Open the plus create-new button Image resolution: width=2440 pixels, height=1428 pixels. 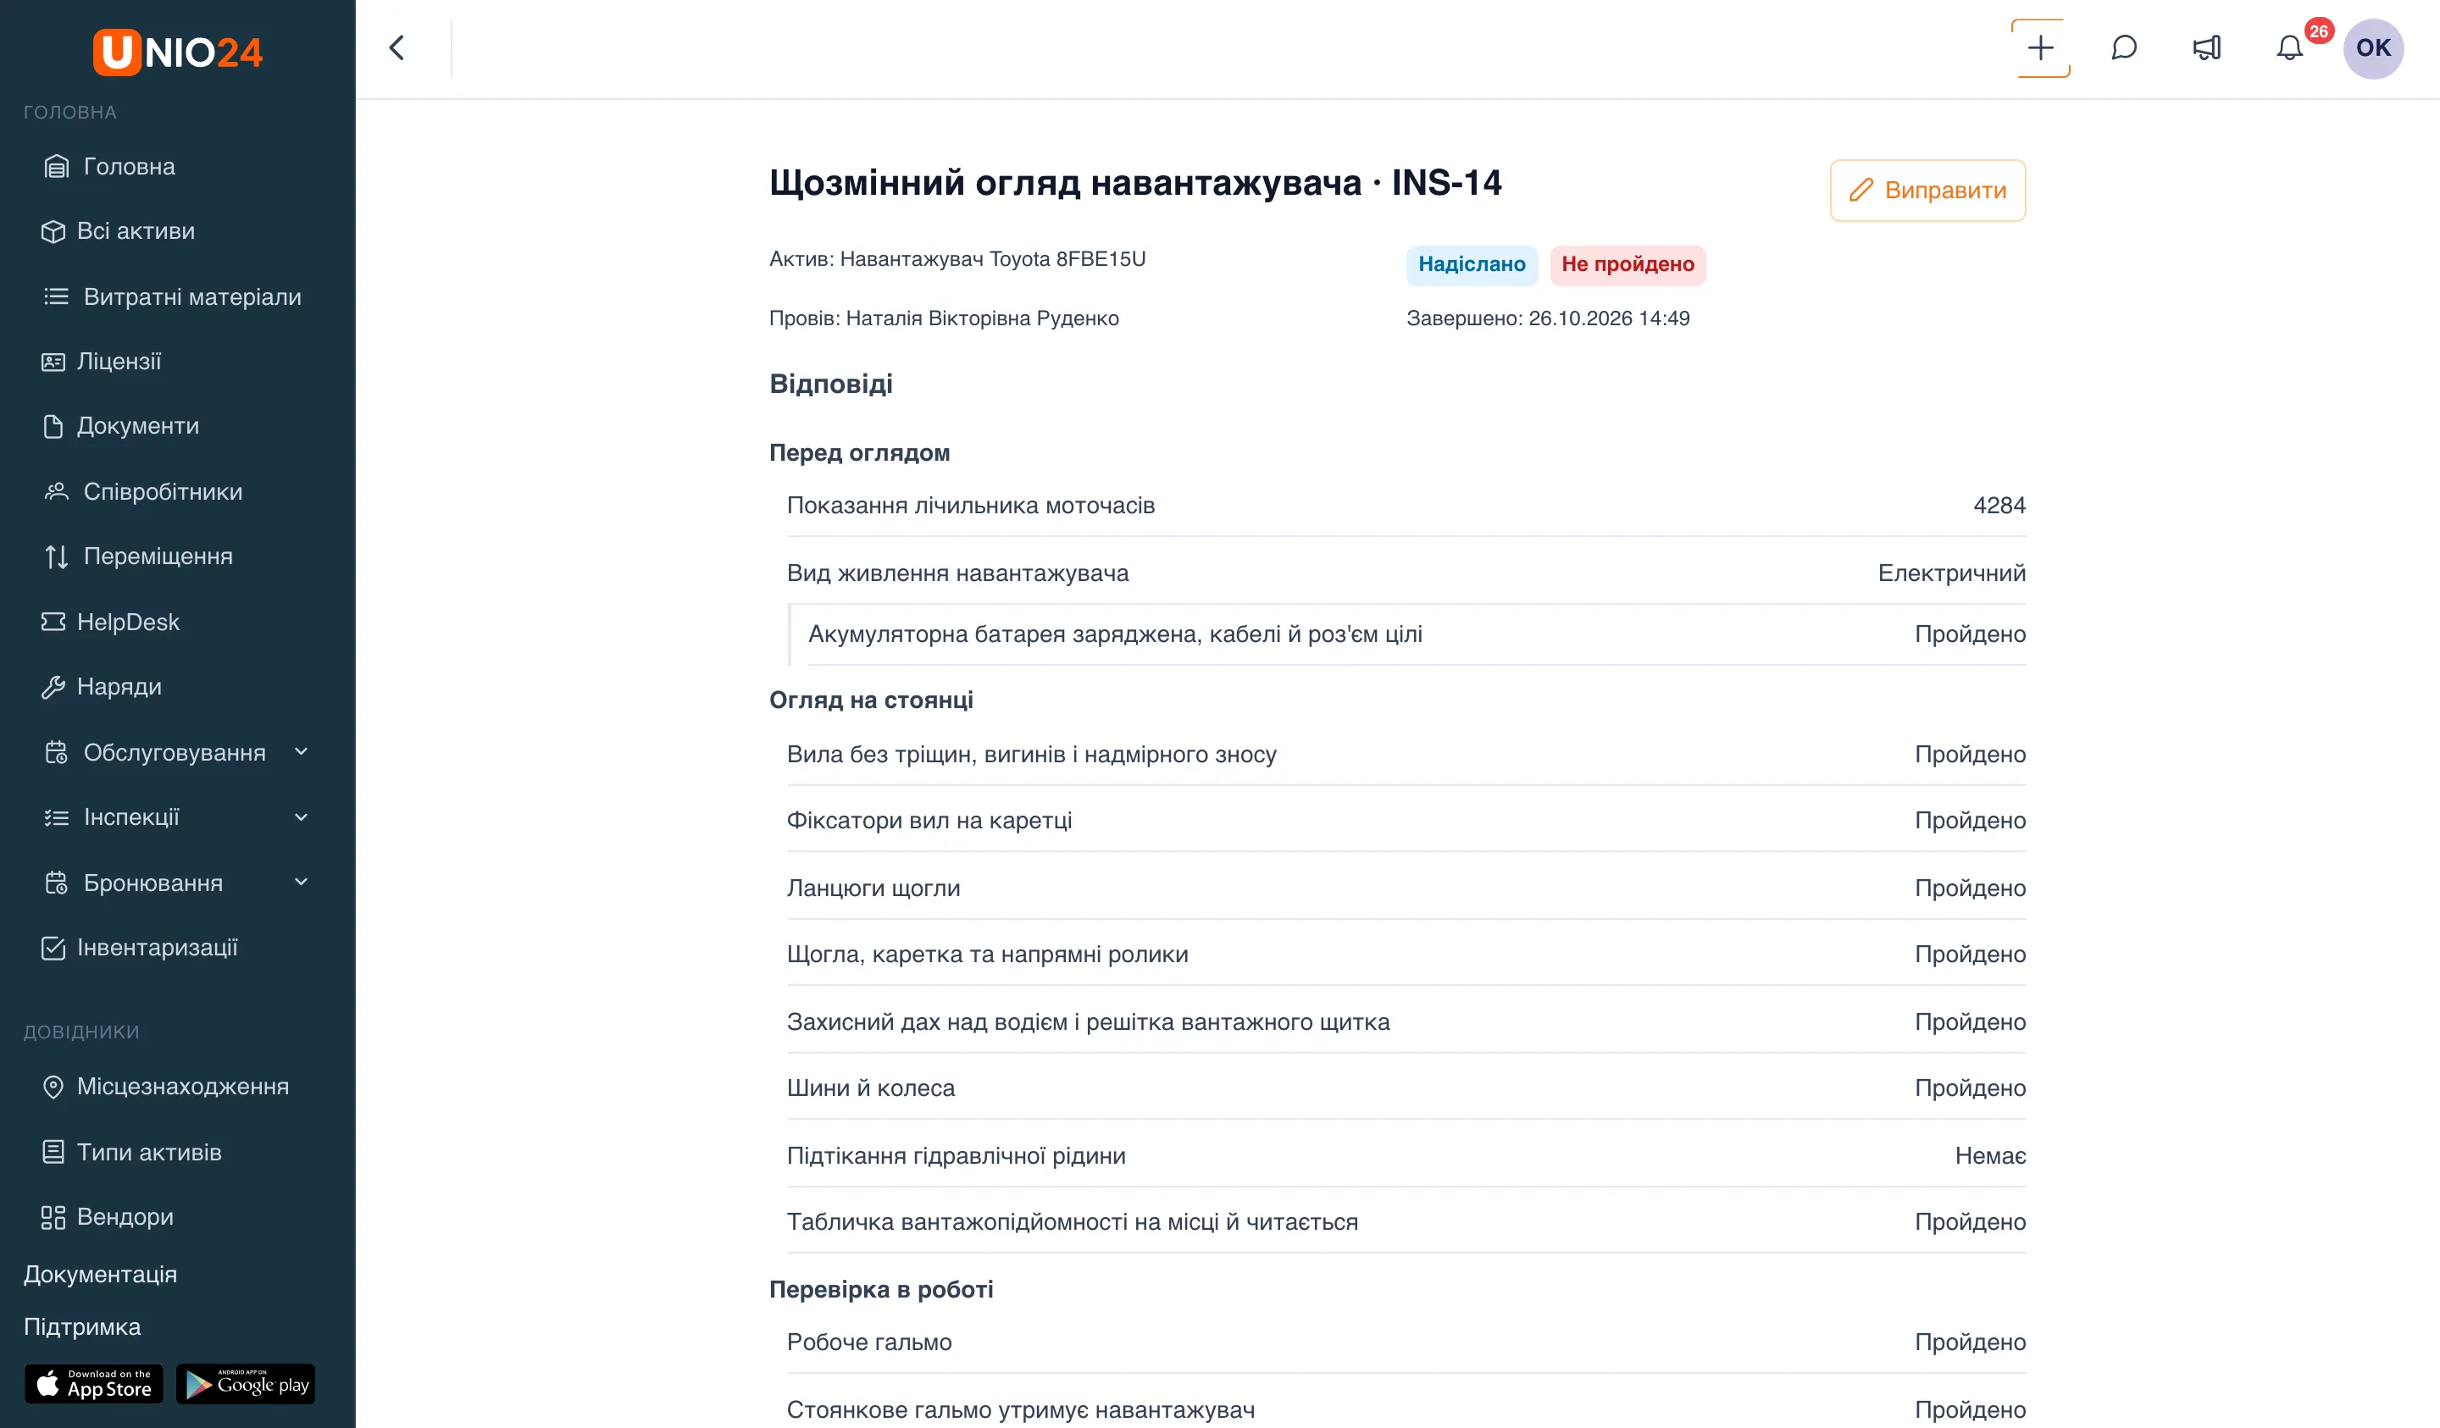coord(2040,47)
